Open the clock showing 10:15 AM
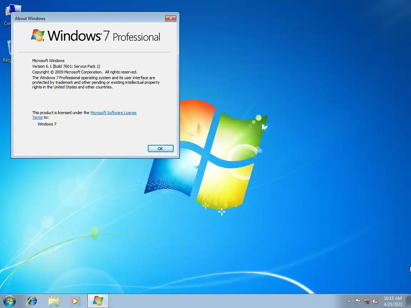This screenshot has height=308, width=411. [393, 301]
